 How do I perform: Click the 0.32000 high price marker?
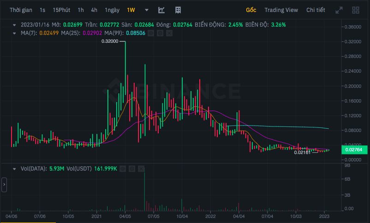click(110, 41)
